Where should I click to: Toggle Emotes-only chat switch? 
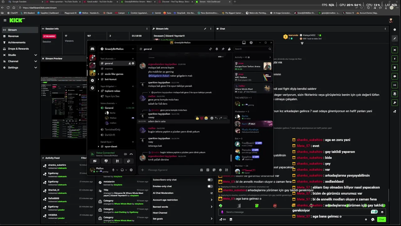[x=210, y=186]
